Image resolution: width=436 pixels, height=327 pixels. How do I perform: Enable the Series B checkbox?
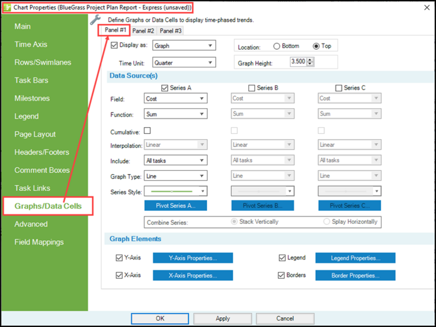tap(252, 88)
